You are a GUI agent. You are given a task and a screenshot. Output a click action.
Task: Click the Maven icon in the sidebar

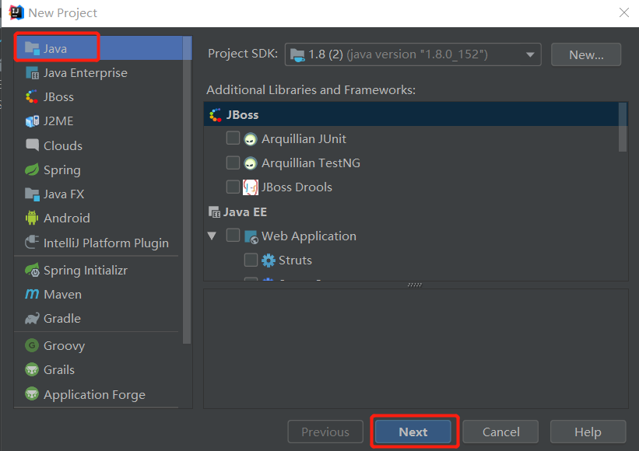32,294
